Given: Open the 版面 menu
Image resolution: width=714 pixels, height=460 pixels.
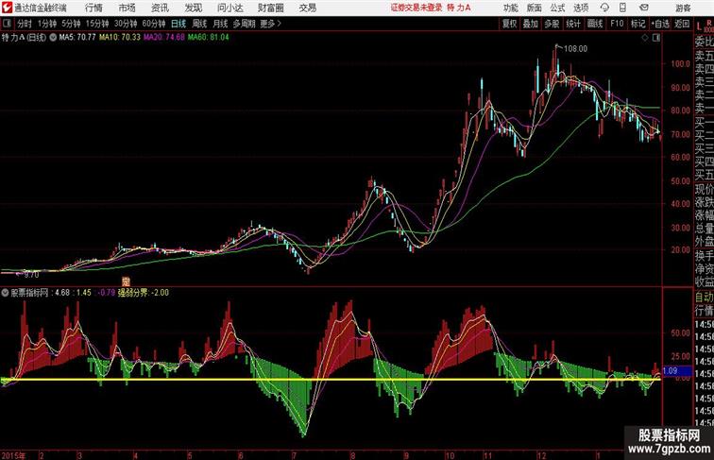Looking at the screenshot, I should [x=535, y=8].
